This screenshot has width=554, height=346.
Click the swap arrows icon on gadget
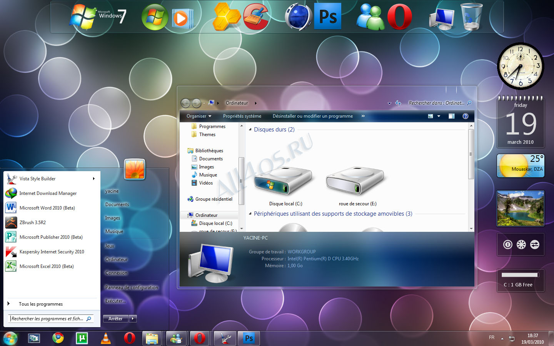point(535,245)
